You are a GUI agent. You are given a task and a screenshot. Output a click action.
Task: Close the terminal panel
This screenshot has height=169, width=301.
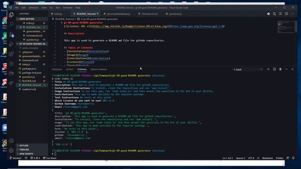pyautogui.click(x=293, y=69)
